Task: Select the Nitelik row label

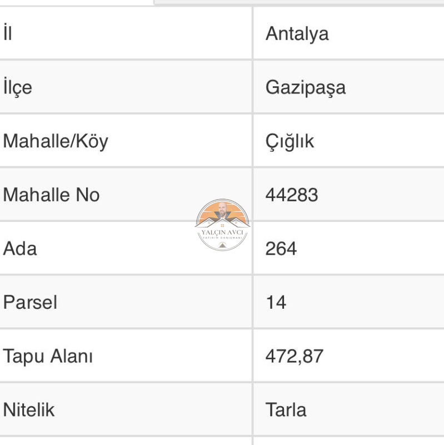Action: [29, 410]
